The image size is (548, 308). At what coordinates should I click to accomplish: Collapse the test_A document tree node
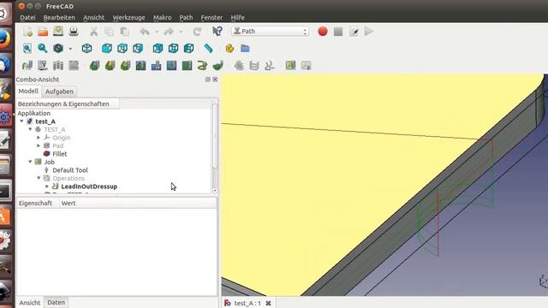21,121
